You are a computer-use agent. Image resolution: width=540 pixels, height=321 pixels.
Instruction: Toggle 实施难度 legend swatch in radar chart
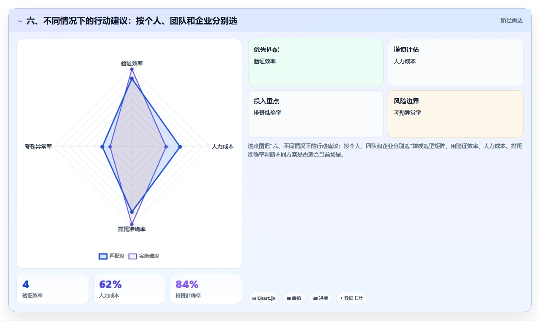(133, 256)
